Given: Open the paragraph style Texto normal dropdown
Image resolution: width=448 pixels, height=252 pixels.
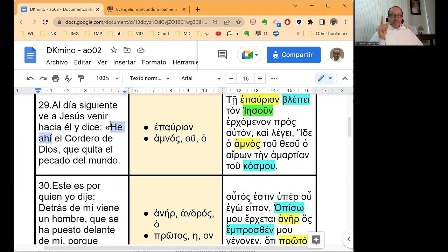Looking at the screenshot, I should [x=149, y=78].
